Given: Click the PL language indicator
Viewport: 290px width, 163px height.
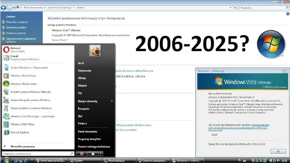Looking at the screenshot, I should pyautogui.click(x=240, y=160).
